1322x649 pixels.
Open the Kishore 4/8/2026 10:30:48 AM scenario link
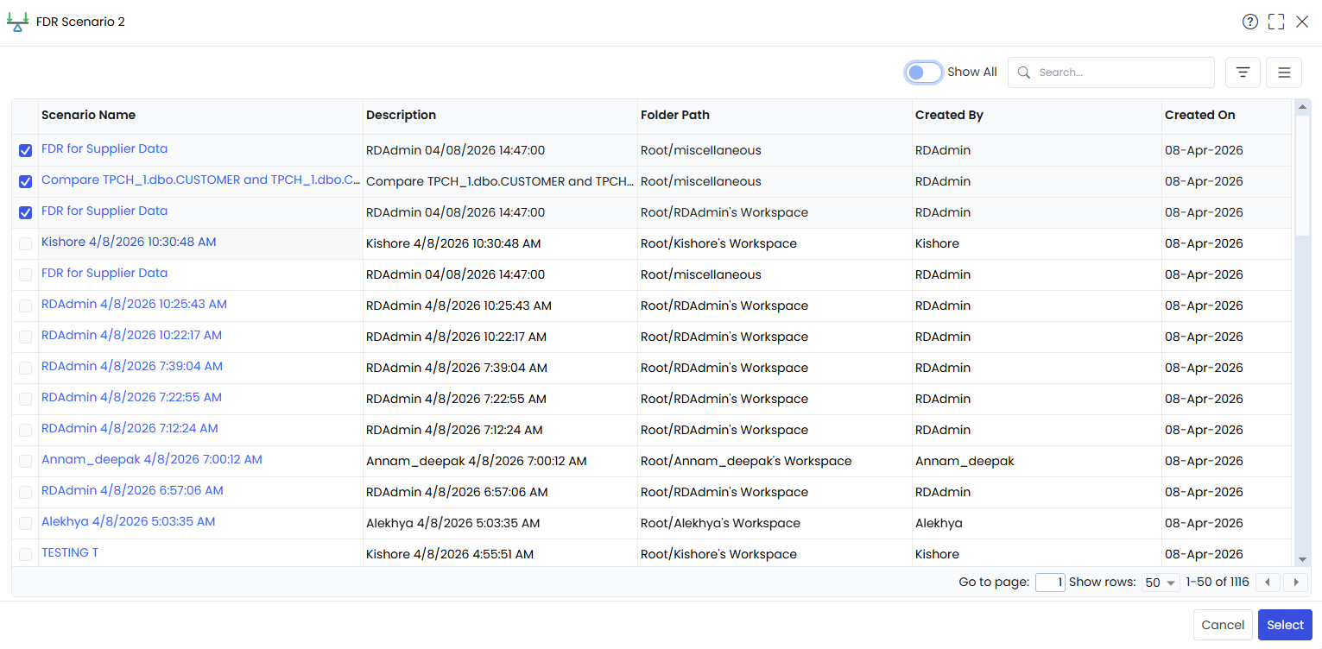tap(129, 242)
